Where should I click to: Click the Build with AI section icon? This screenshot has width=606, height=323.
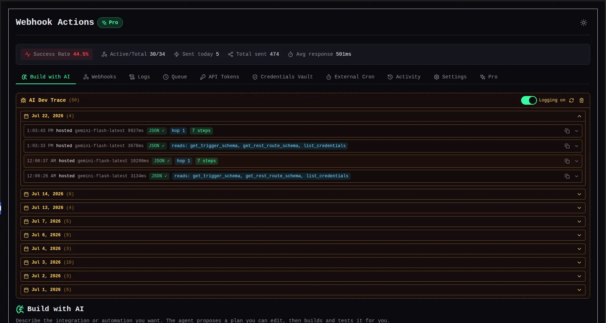point(20,309)
